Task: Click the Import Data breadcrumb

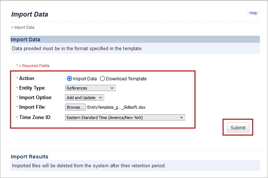Action: (24, 27)
